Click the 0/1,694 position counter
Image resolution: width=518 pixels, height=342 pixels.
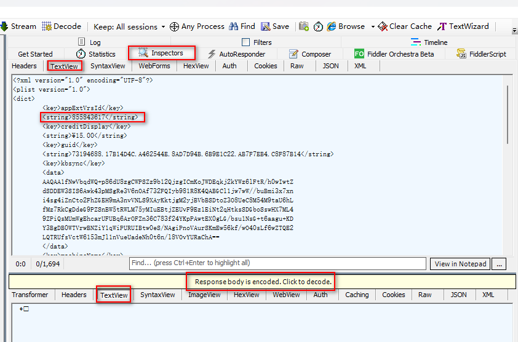click(48, 264)
